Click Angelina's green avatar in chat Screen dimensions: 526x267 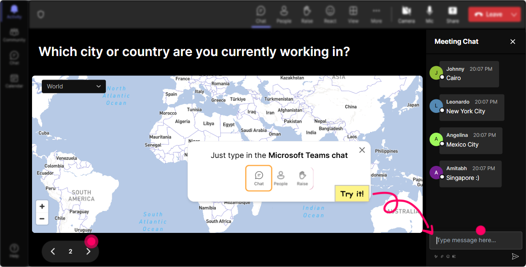click(436, 139)
